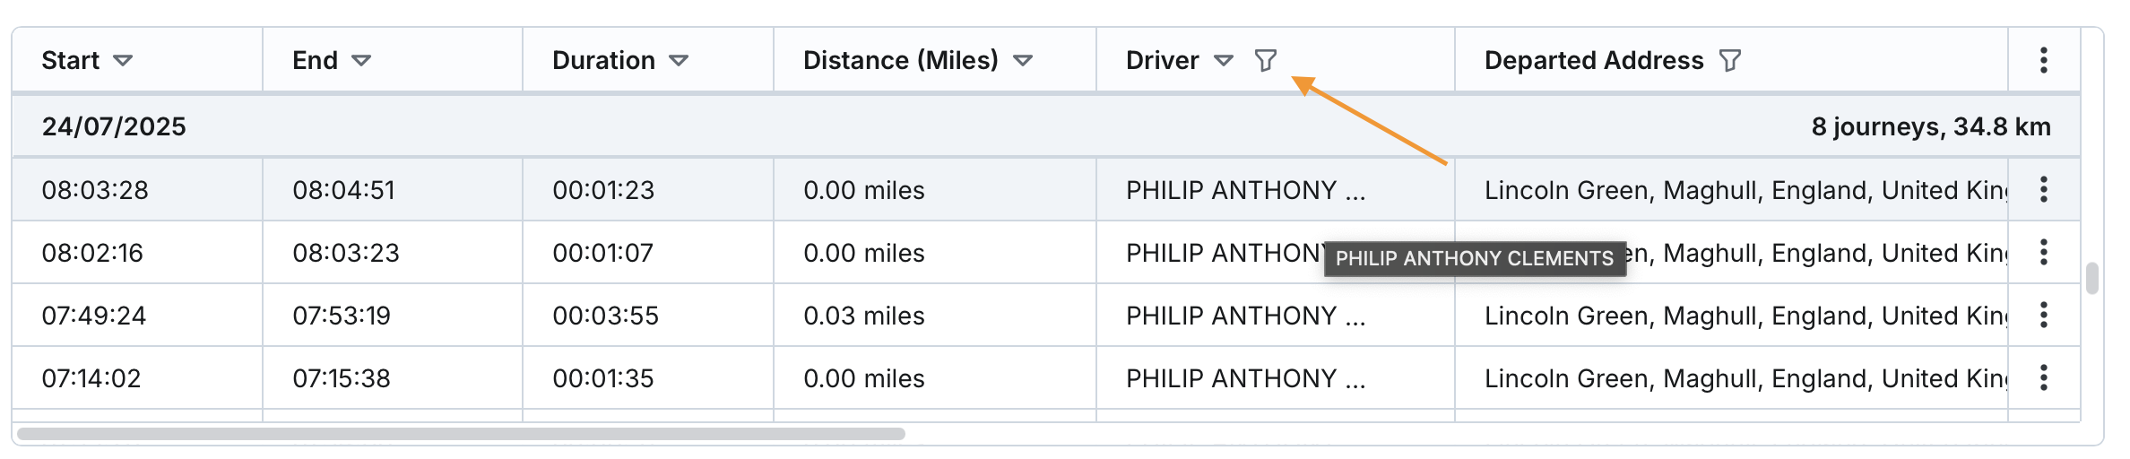Screen dimensions: 2130x459
Task: Expand the Duration column sort dropdown
Action: (x=679, y=61)
